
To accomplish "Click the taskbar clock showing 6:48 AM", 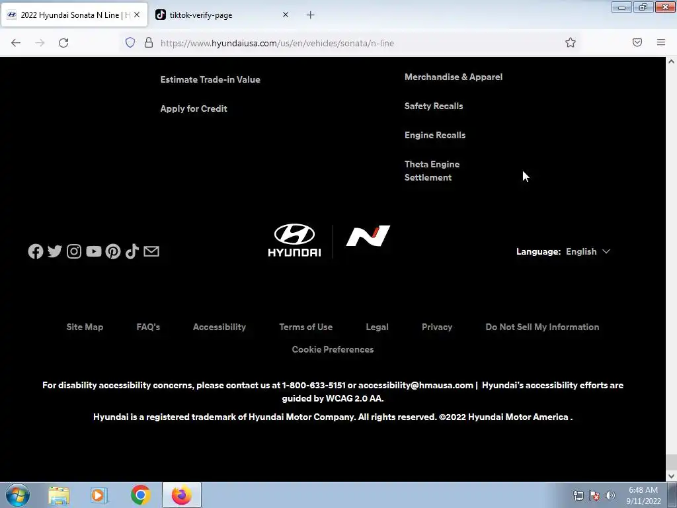I will 643,495.
